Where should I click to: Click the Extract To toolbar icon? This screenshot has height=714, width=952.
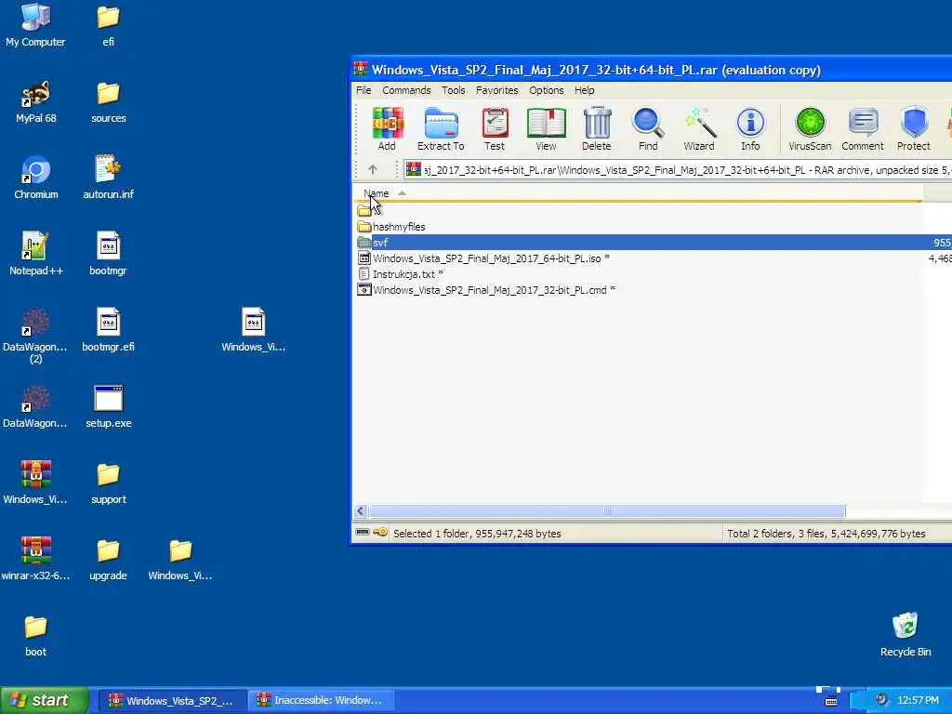441,128
